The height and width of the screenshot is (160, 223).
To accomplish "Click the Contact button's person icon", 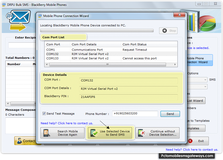I will coord(19,141).
